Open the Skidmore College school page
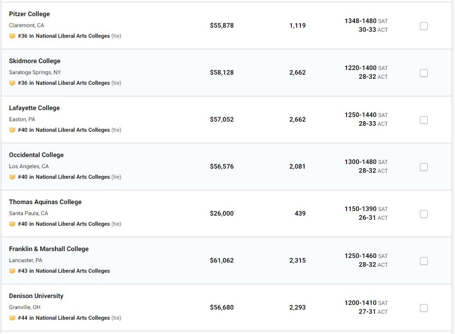 pos(35,61)
